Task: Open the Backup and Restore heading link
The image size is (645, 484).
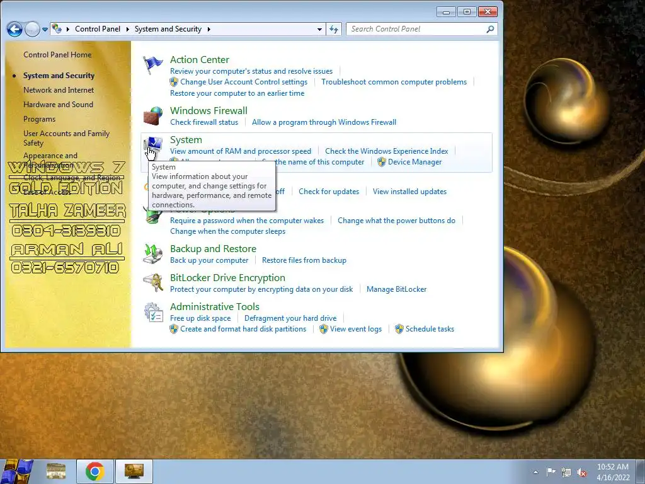Action: click(213, 249)
